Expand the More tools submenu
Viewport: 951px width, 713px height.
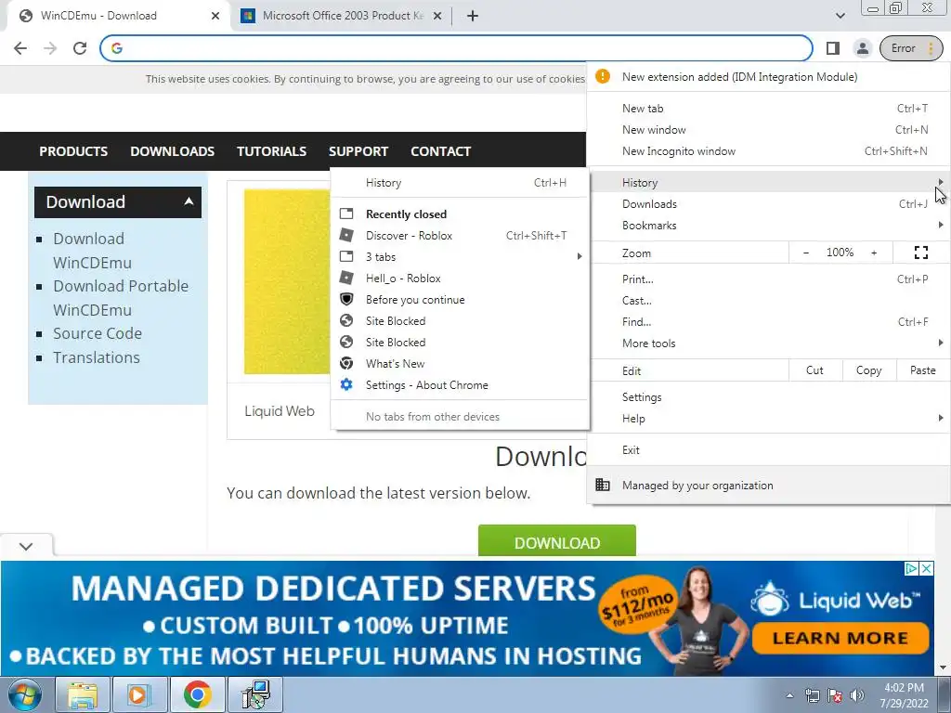768,344
